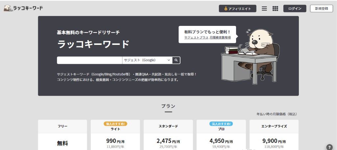
Task: Click the 29,700円/年 yearly price
Action: click(x=168, y=147)
